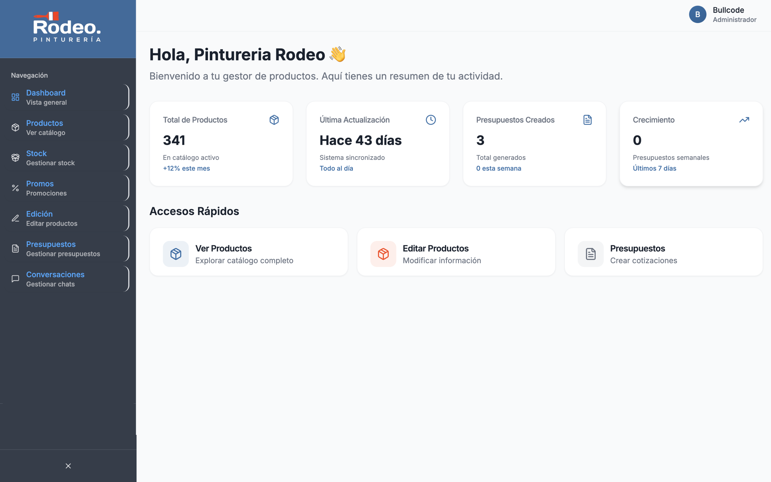Click the 'Hola, Pintureria Rodeo' heading
This screenshot has width=771, height=482.
tap(237, 54)
